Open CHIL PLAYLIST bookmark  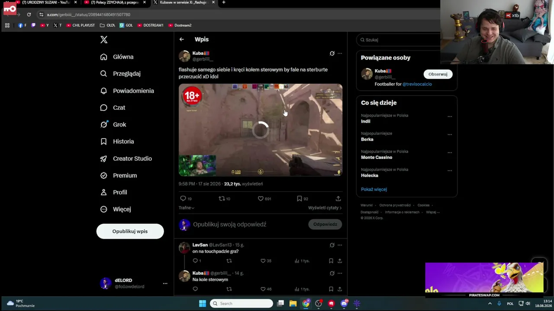pos(81,25)
